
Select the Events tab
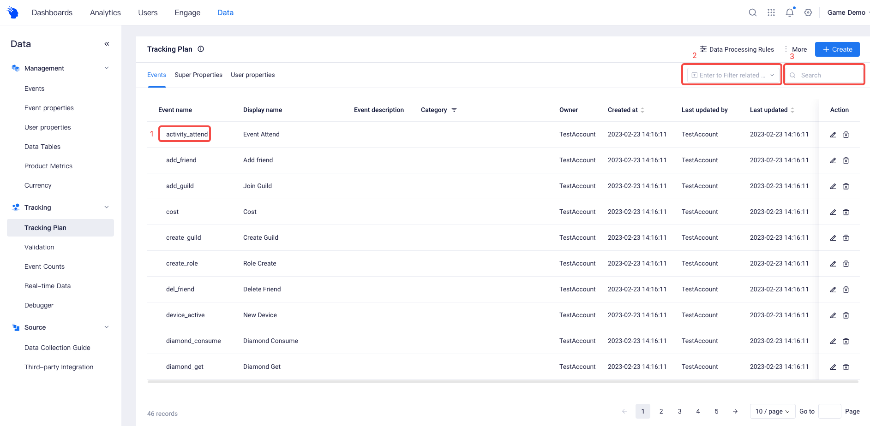pos(156,75)
